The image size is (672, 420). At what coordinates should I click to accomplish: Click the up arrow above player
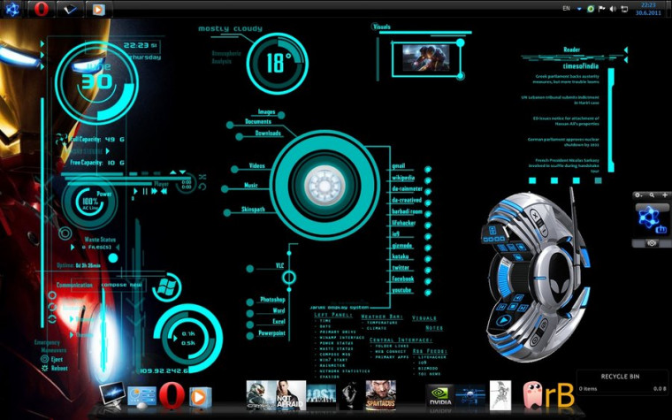click(173, 172)
